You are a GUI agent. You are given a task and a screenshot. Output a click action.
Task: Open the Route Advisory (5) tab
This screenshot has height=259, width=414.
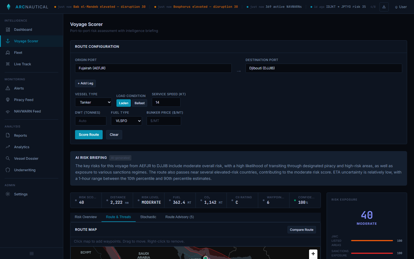click(x=179, y=217)
